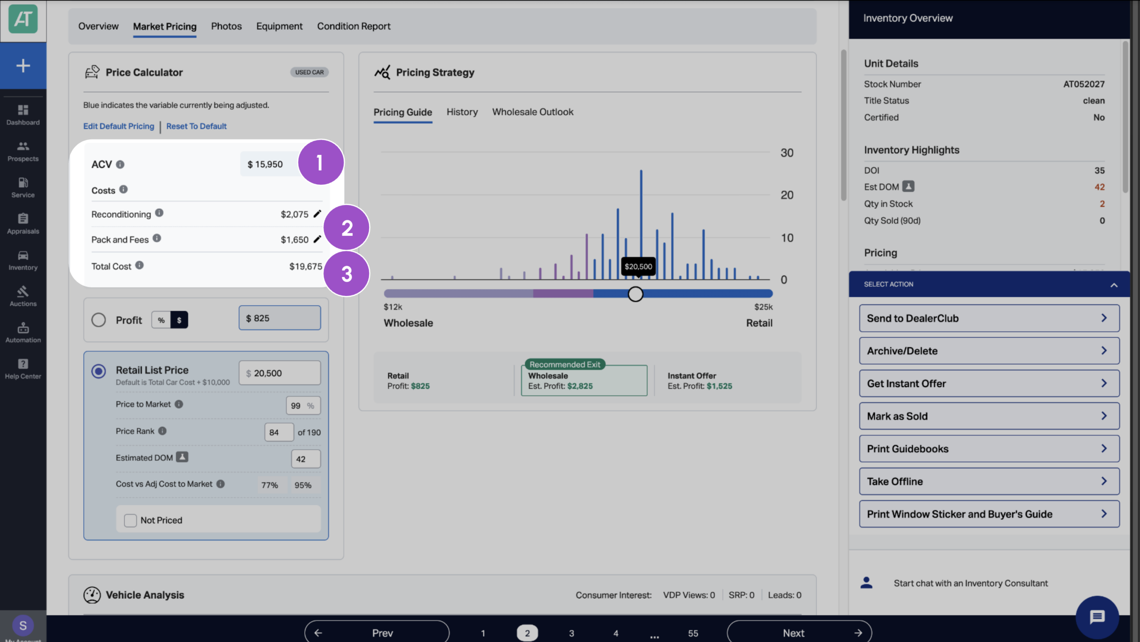Viewport: 1140px width, 642px height.
Task: Click the Est DOM icon in Inventory Highlights
Action: pyautogui.click(x=908, y=186)
